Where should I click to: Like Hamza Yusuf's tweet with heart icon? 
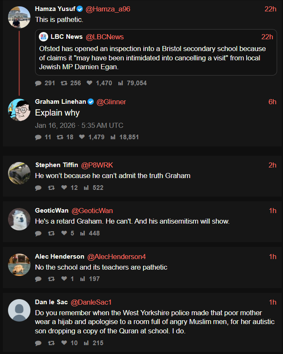pos(89,83)
